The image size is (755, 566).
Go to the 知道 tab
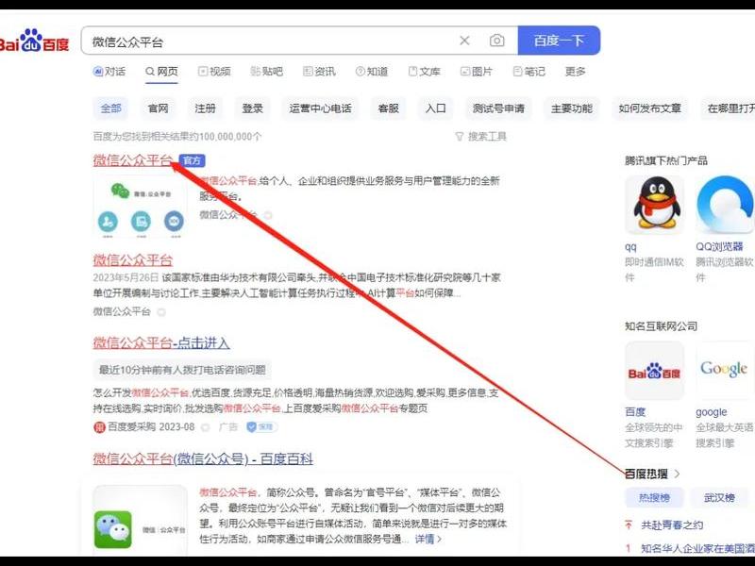371,72
